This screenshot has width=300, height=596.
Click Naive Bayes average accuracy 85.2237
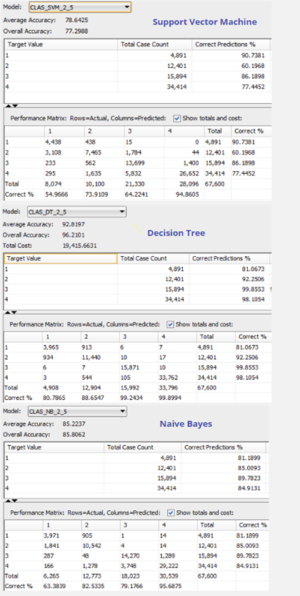coord(74,424)
